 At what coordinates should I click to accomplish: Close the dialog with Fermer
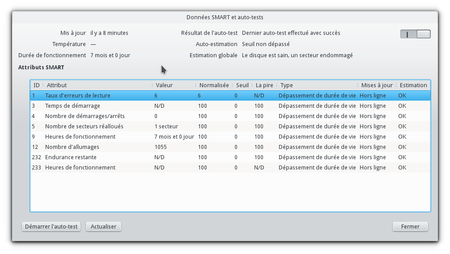click(410, 226)
